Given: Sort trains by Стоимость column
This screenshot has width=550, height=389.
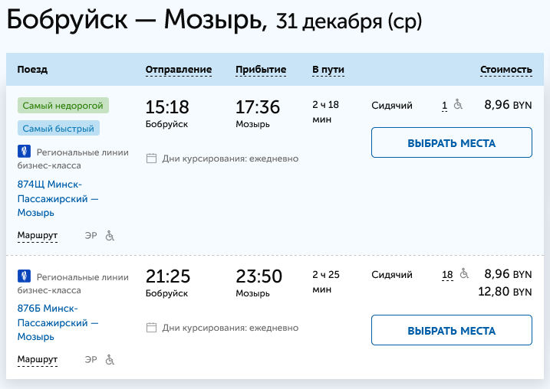Looking at the screenshot, I should click(x=506, y=70).
